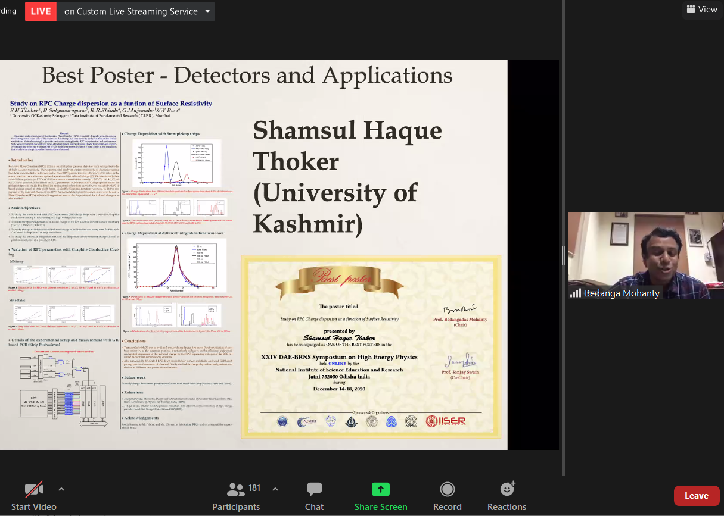
Task: Click signal strength icon beside Bedanga Mohanty
Action: pos(576,293)
